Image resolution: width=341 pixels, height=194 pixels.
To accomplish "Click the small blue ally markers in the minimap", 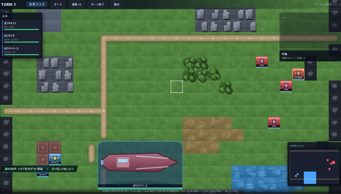I will point(297,175).
